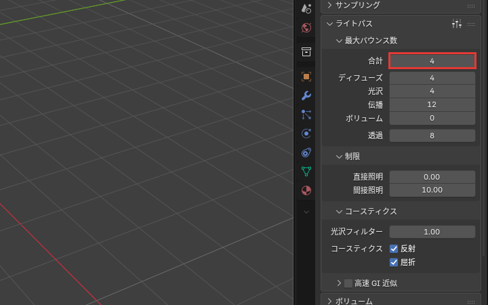Click the properties editor scrollbar
This screenshot has height=305, width=488.
(x=485, y=127)
